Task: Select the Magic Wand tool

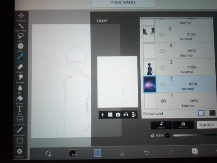Action: coord(21,27)
